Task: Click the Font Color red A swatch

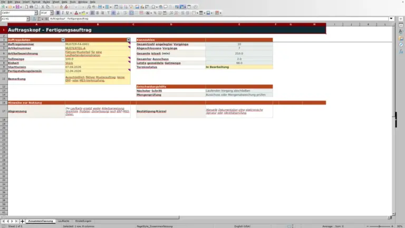Action: 76,13
